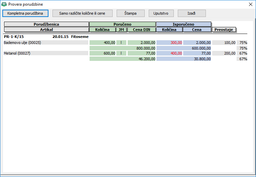Screen dimensions: 256x177
Task: Click the Porudžbenica column header
Action: click(46, 24)
